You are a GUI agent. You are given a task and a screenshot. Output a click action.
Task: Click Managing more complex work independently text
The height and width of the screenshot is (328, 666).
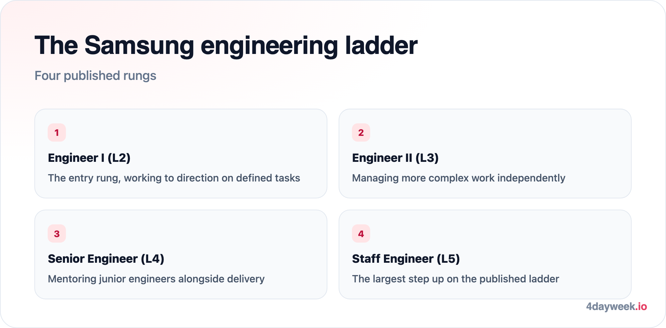pos(459,178)
